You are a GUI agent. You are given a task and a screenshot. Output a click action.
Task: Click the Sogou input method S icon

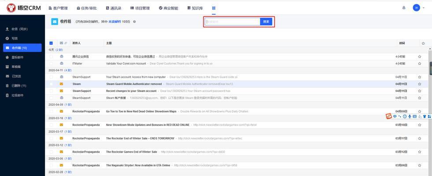pyautogui.click(x=388, y=116)
